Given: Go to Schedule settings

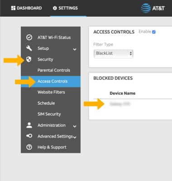Looking at the screenshot, I should pyautogui.click(x=46, y=103).
